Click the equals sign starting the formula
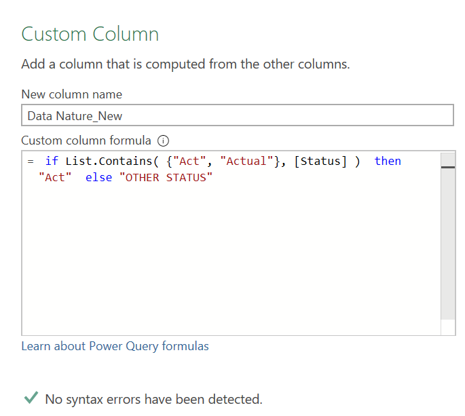The height and width of the screenshot is (416, 465). click(31, 162)
